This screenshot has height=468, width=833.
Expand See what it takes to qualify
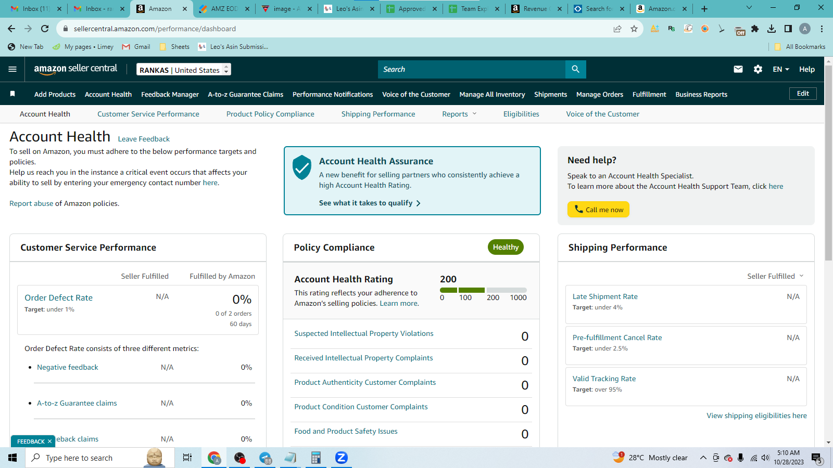(x=370, y=203)
